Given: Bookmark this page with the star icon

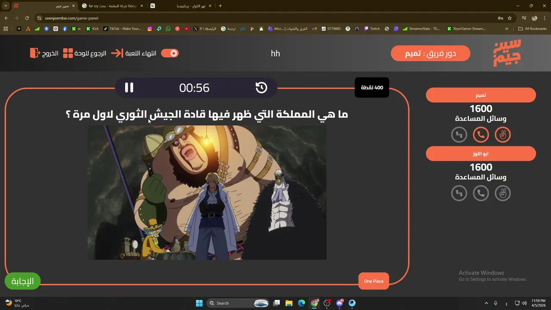Looking at the screenshot, I should coord(510,18).
